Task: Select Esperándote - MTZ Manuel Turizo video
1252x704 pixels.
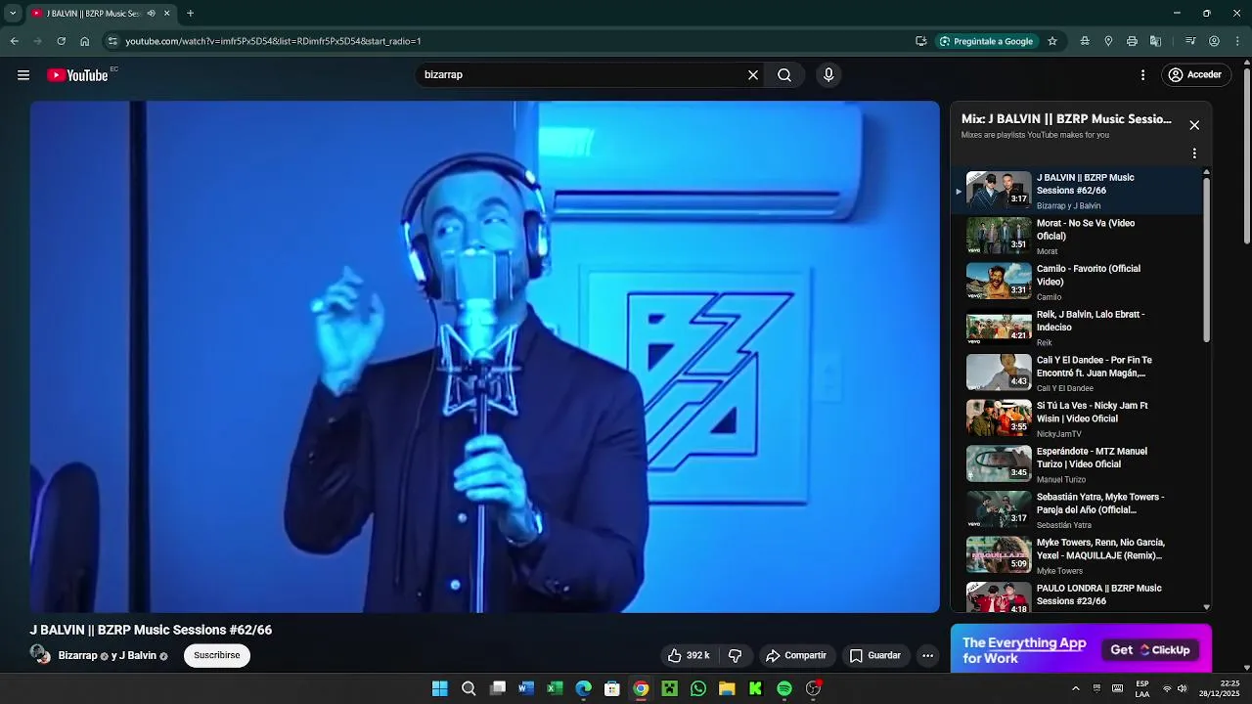Action: [x=1076, y=464]
